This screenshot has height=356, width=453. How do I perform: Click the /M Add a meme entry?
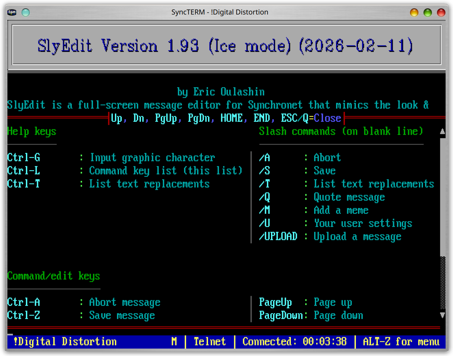coord(313,210)
